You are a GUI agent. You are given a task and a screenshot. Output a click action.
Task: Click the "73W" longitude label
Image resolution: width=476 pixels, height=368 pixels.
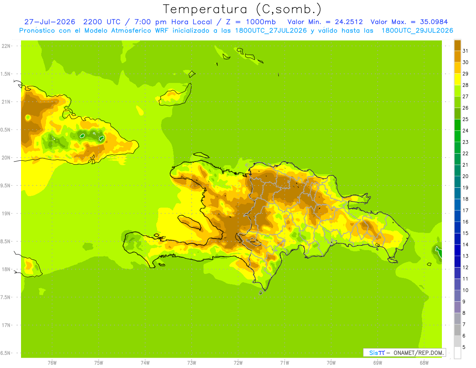(x=192, y=362)
